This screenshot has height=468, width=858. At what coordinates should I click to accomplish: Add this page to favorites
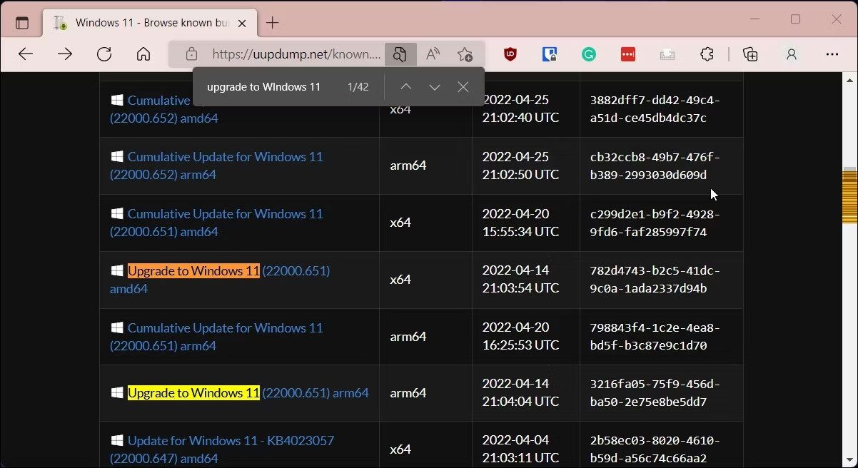coord(466,54)
